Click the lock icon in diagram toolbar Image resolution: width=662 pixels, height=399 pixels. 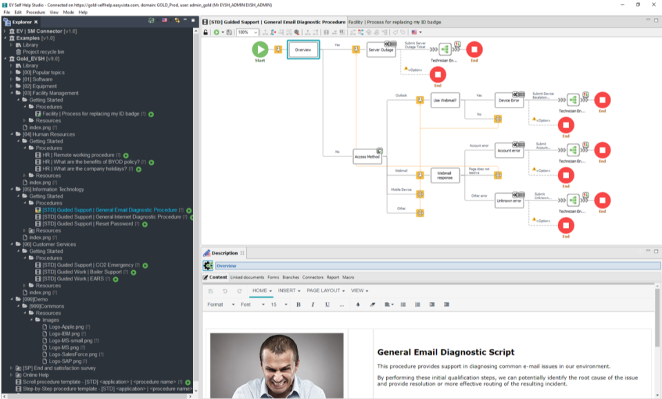click(x=205, y=32)
